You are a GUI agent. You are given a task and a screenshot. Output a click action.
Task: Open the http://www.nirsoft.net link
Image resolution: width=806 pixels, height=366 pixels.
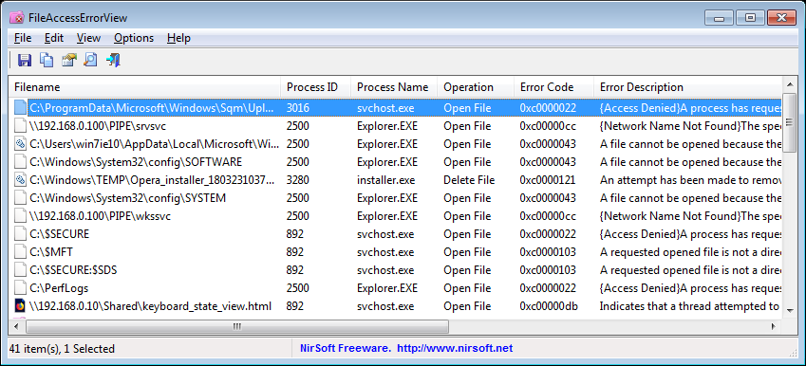[455, 349]
